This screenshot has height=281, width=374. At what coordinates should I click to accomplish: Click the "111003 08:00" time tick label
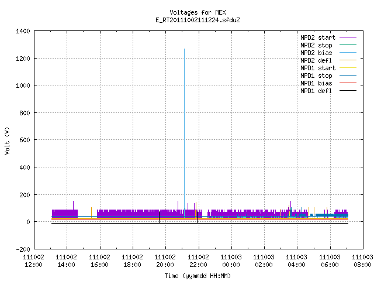[362, 261]
